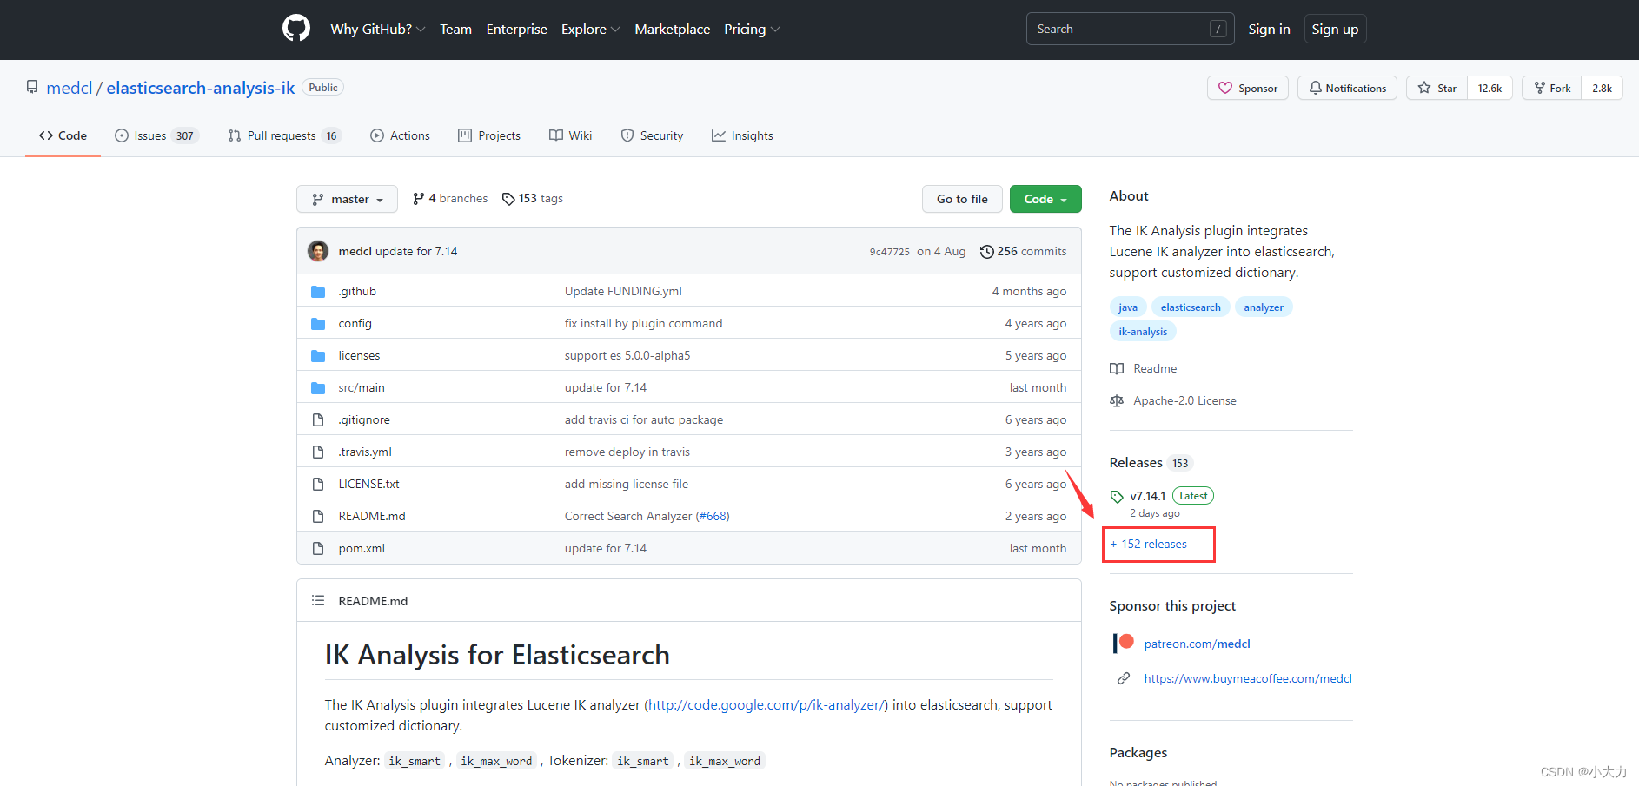Image resolution: width=1639 pixels, height=786 pixels.
Task: Open the Apache-2.0 License link
Action: [x=1173, y=400]
